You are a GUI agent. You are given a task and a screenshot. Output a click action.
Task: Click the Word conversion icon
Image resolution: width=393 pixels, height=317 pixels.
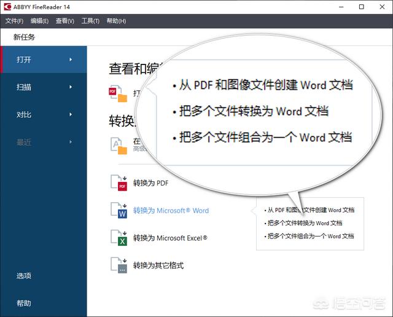click(x=119, y=211)
